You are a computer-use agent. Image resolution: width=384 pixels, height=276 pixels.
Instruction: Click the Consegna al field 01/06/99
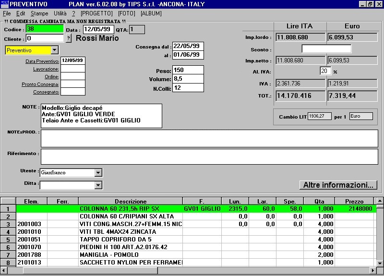pyautogui.click(x=188, y=55)
